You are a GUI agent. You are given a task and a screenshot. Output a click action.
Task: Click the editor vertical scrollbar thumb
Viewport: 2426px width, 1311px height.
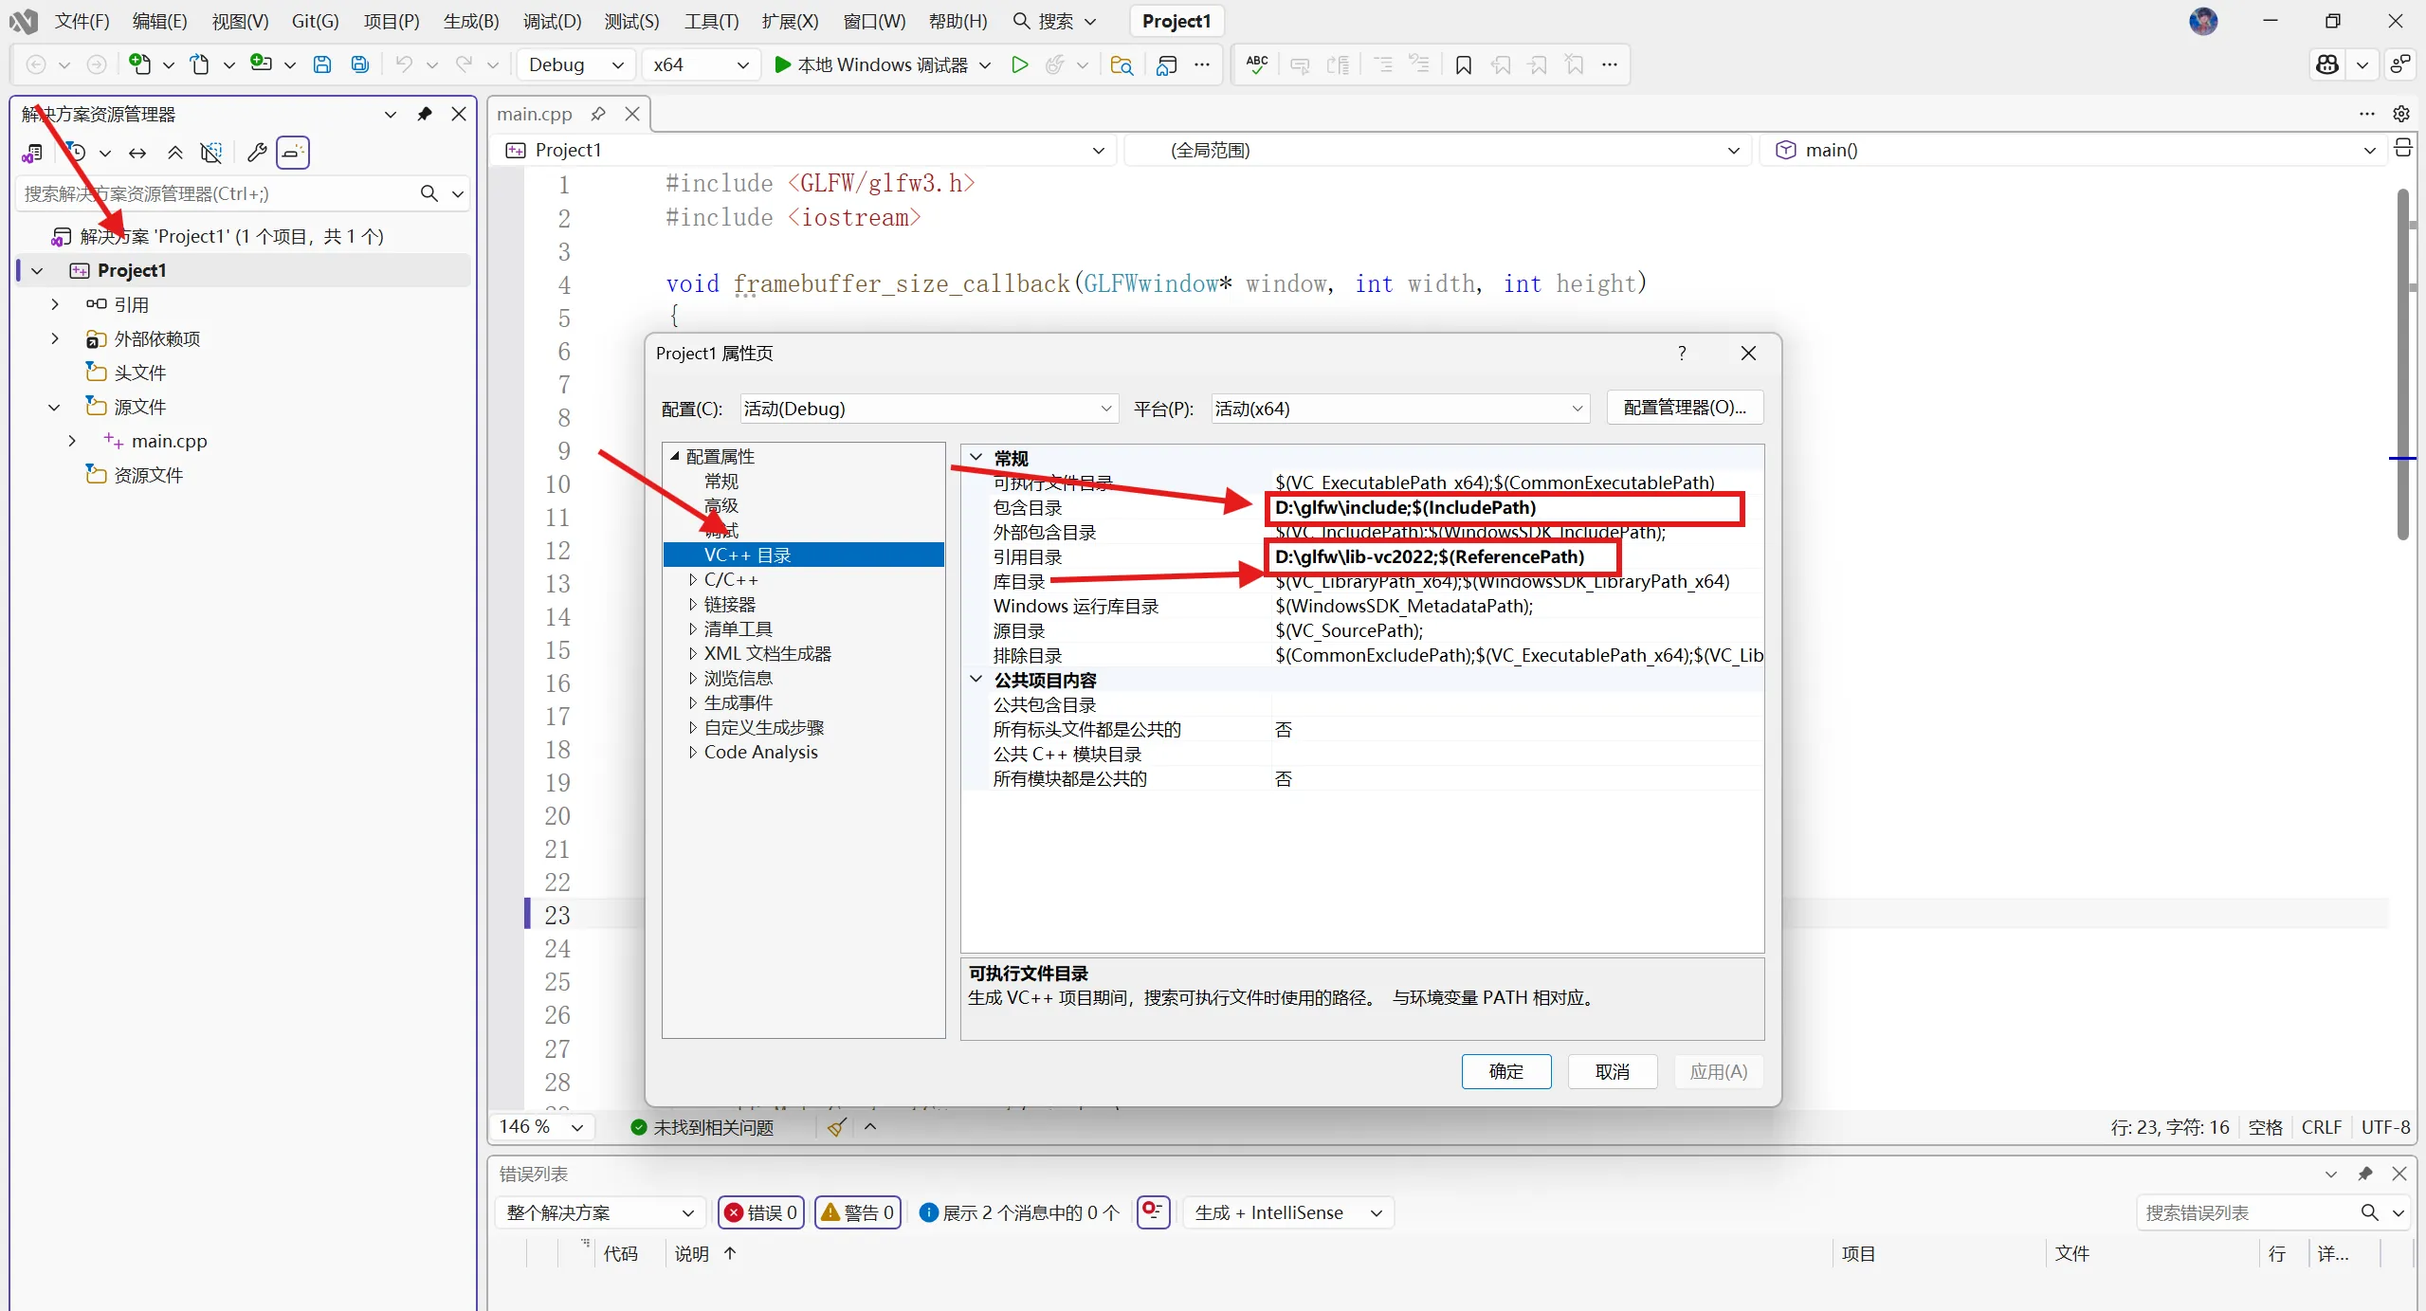2402,365
